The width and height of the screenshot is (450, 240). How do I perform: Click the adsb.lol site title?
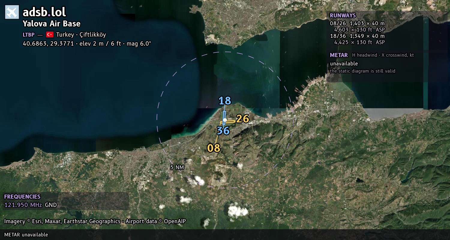pos(44,12)
